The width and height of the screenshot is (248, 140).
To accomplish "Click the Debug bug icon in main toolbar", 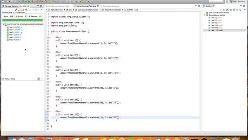I will 23,1.
